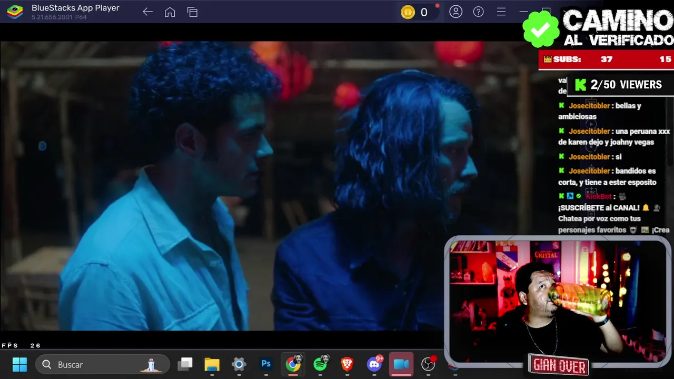Open the BlueStacks account profile icon
Screen dimensions: 674x379
click(x=456, y=12)
